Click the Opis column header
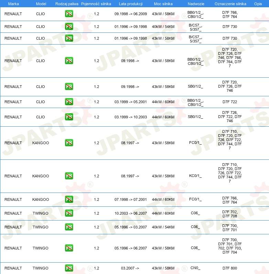The width and height of the screenshot is (269, 274). (258, 4)
